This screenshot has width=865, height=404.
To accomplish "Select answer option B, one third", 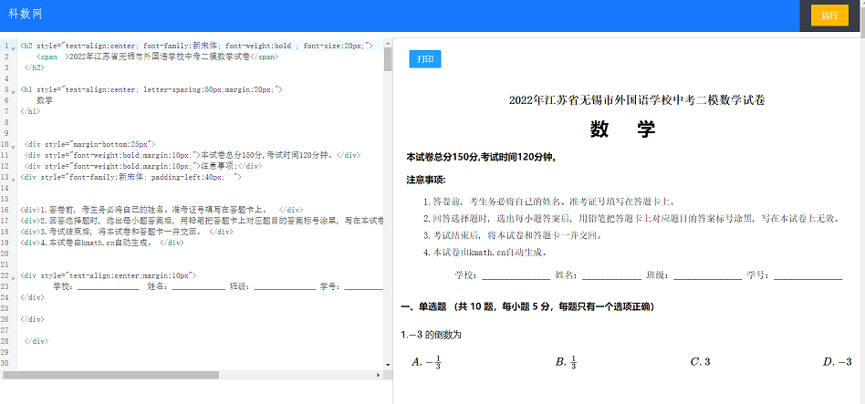I will point(566,362).
